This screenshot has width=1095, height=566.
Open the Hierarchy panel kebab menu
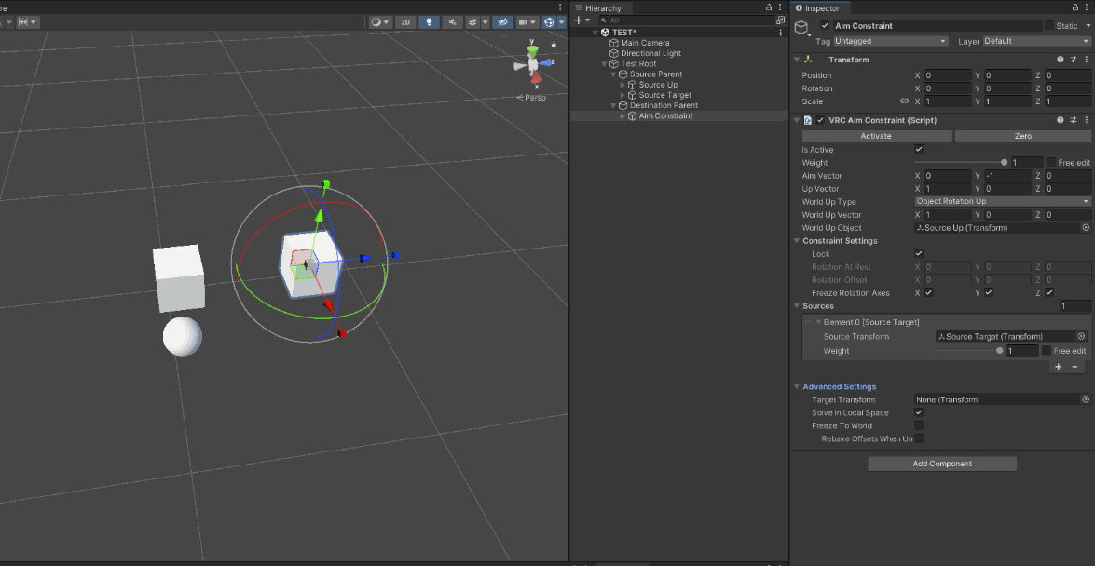[781, 7]
